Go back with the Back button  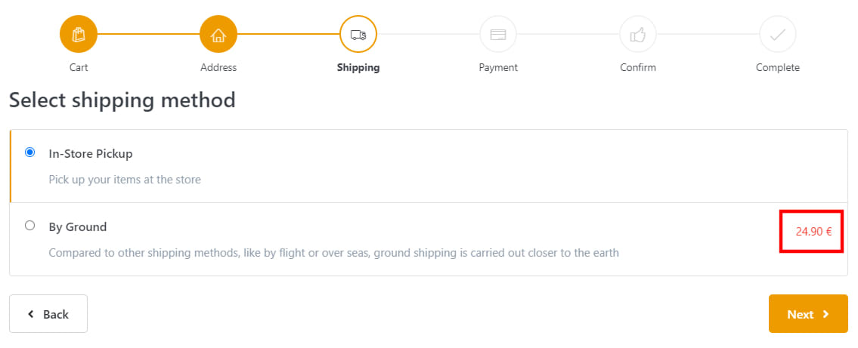click(x=48, y=314)
